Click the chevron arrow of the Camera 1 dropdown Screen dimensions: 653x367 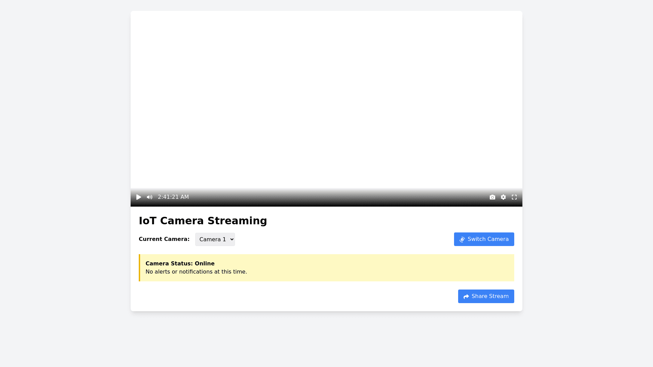(232, 239)
